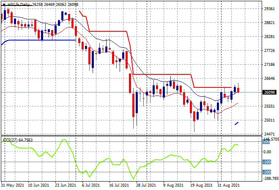Image resolution: width=279 pixels, height=190 pixels.
Task: Click the CCI -200 level label
Action: click(267, 172)
